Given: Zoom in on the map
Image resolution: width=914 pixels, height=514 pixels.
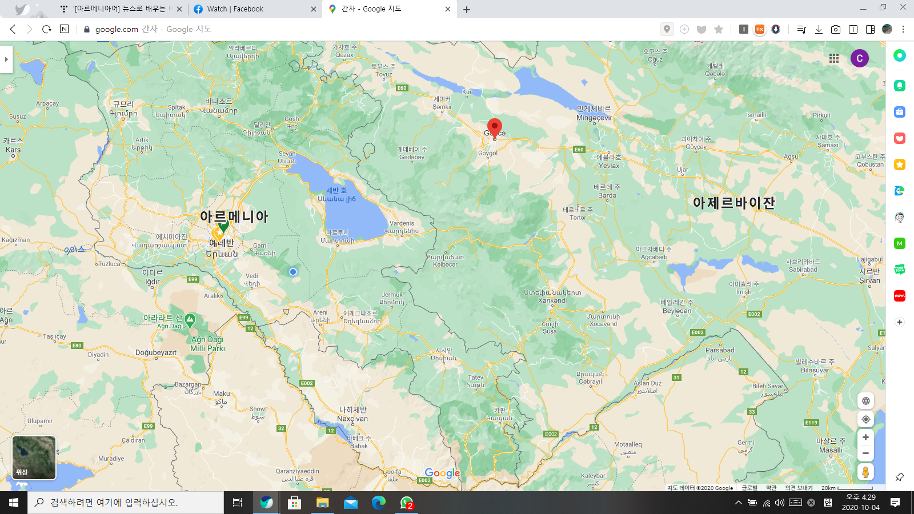Looking at the screenshot, I should (866, 437).
